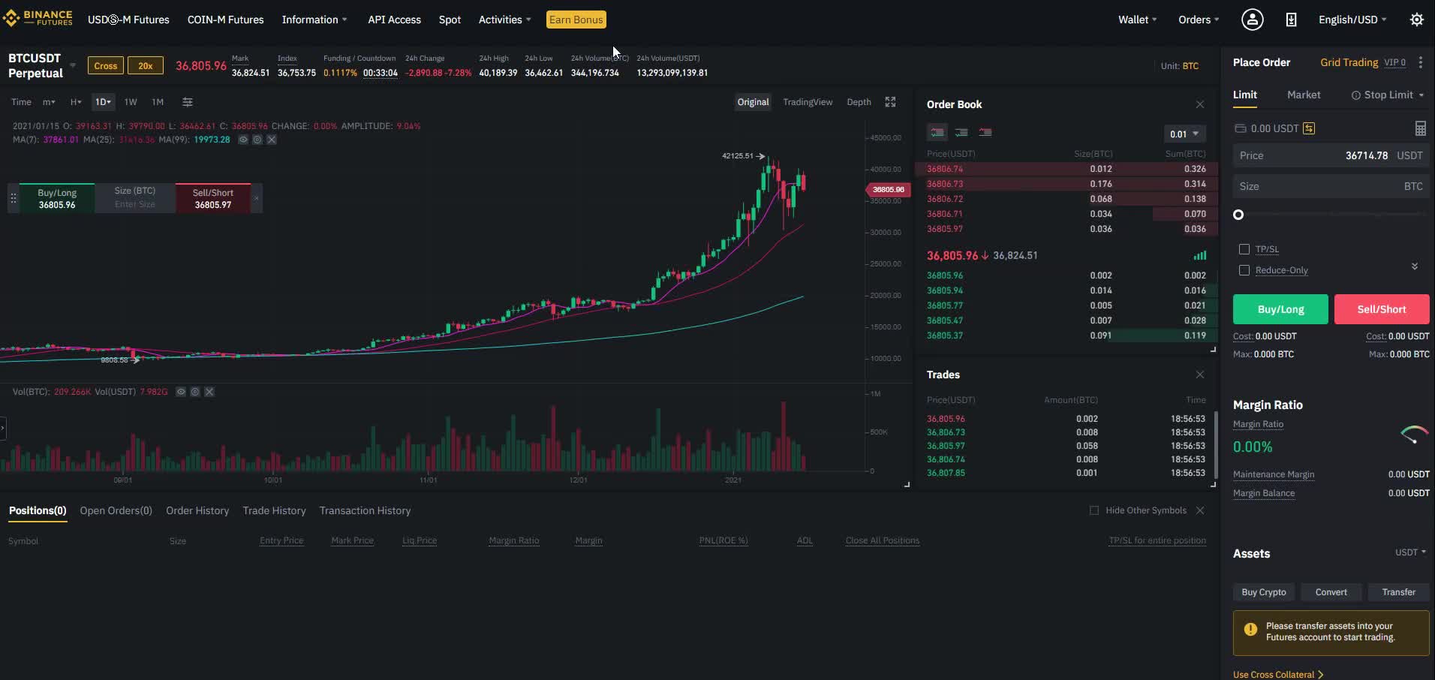Open chart indicator settings icon
The height and width of the screenshot is (680, 1435).
[188, 102]
